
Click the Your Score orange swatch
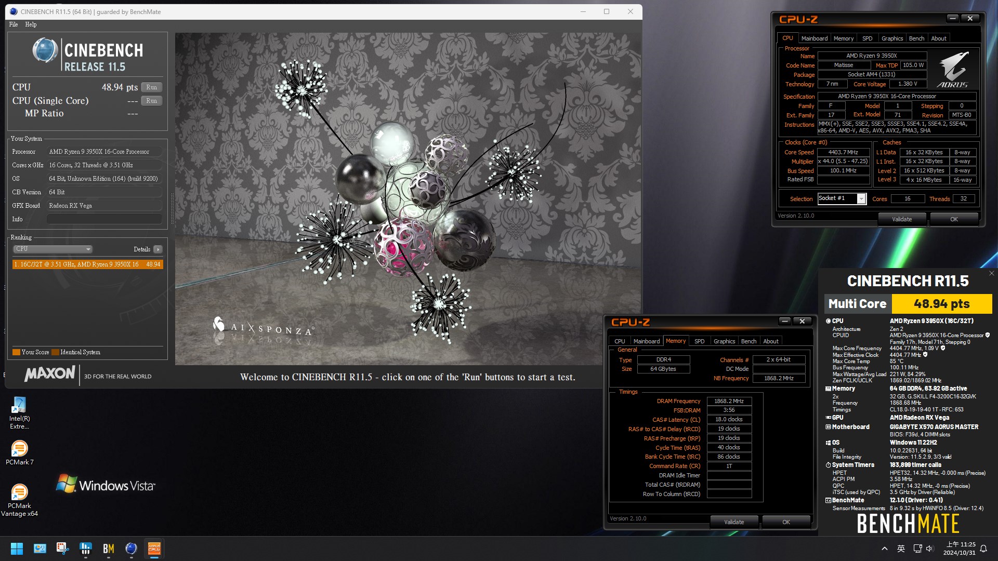16,352
